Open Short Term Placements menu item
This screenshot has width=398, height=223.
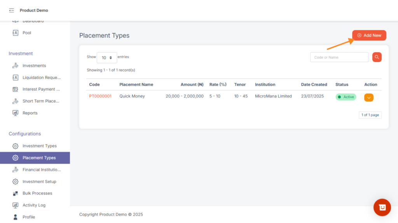pyautogui.click(x=41, y=101)
